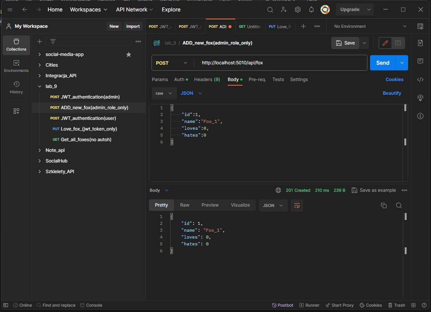Open the Cookies link
The width and height of the screenshot is (431, 312).
tap(394, 80)
